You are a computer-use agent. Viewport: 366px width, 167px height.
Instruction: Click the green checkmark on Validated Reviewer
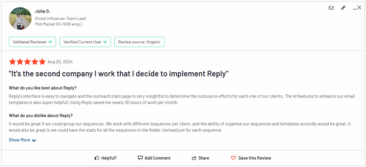(x=50, y=42)
